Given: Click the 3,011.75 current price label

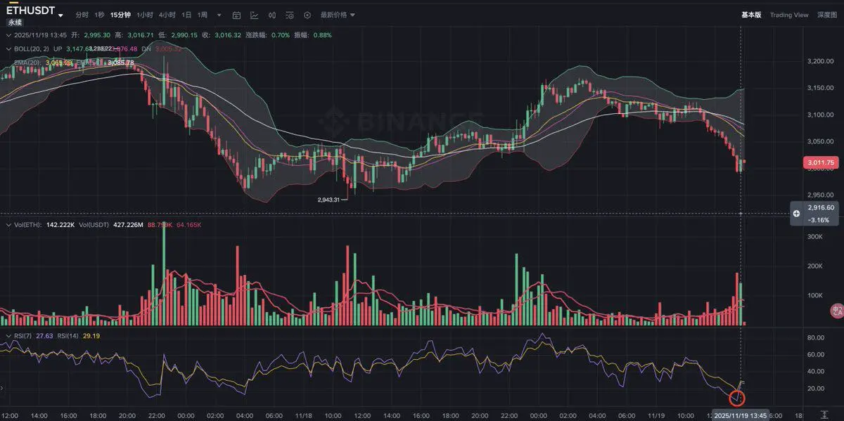Looking at the screenshot, I should (820, 162).
